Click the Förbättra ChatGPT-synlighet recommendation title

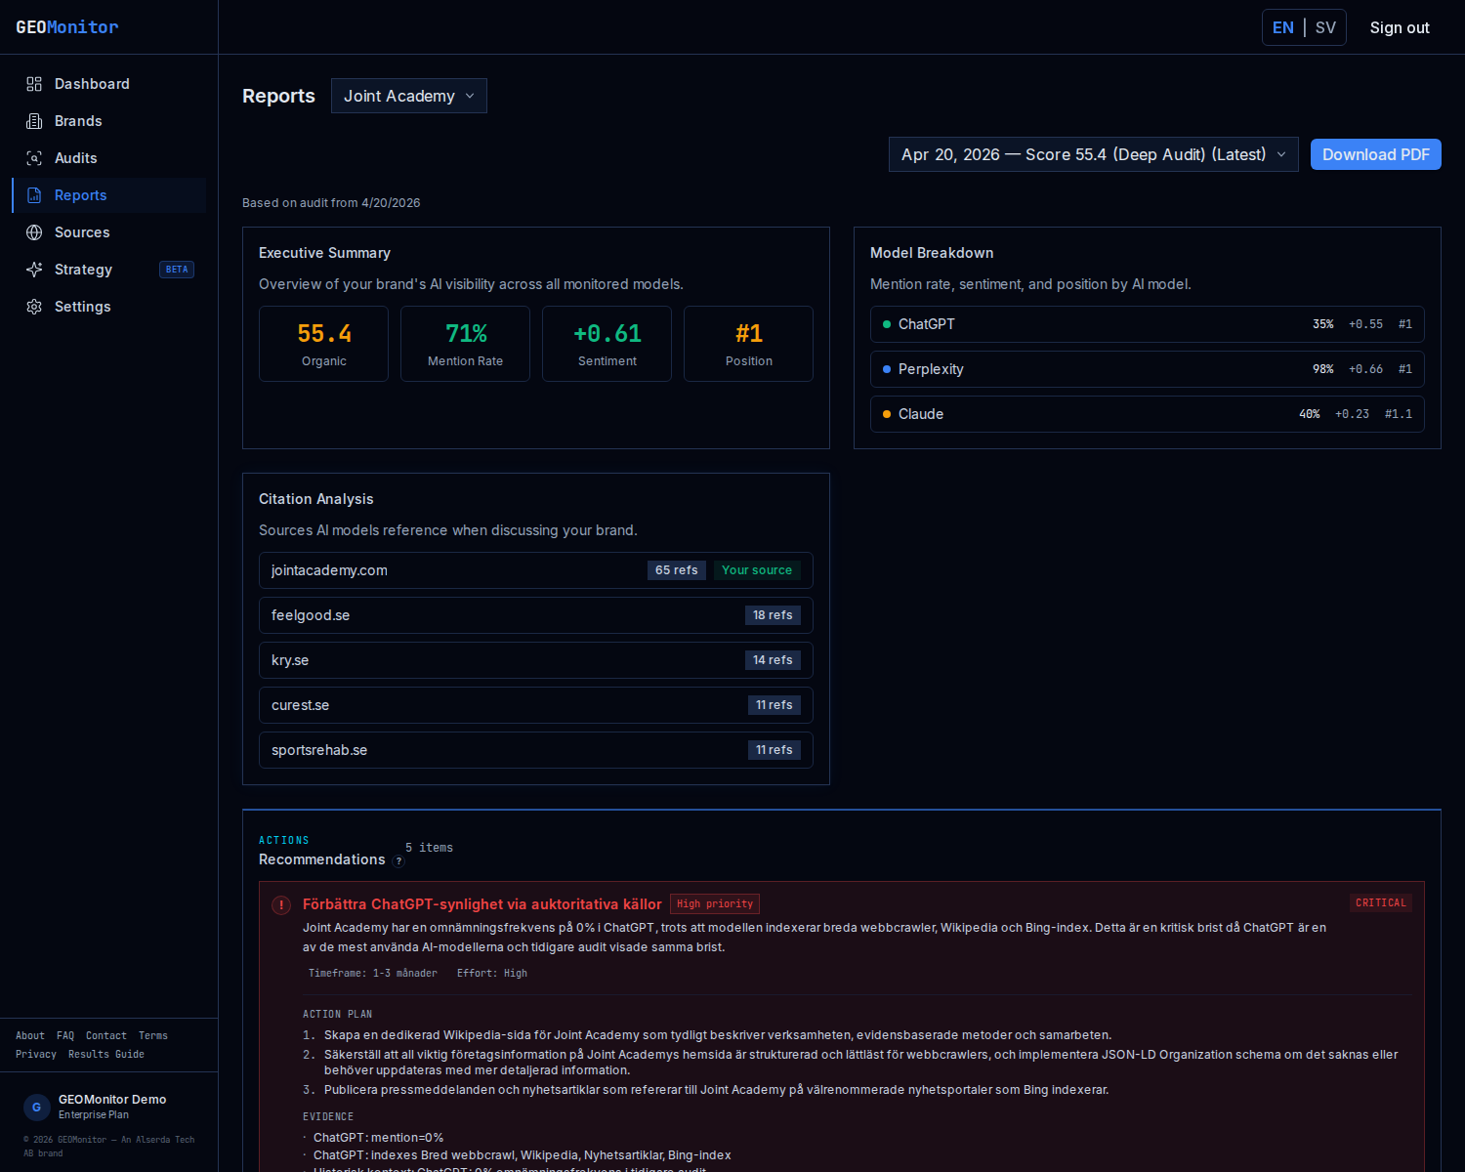click(x=482, y=904)
